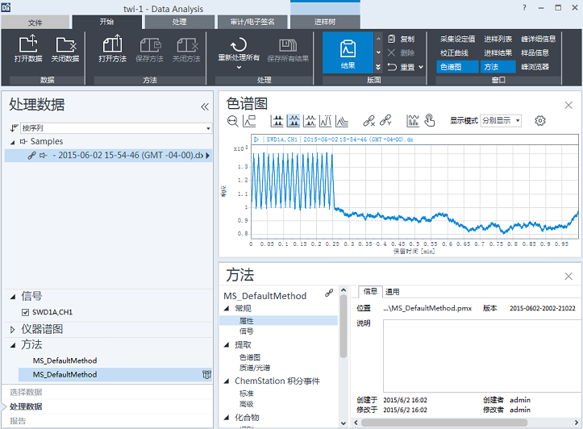Screen dimensions: 583x429
Task: Close data with the 关闭数据 icon
Action: click(x=65, y=44)
